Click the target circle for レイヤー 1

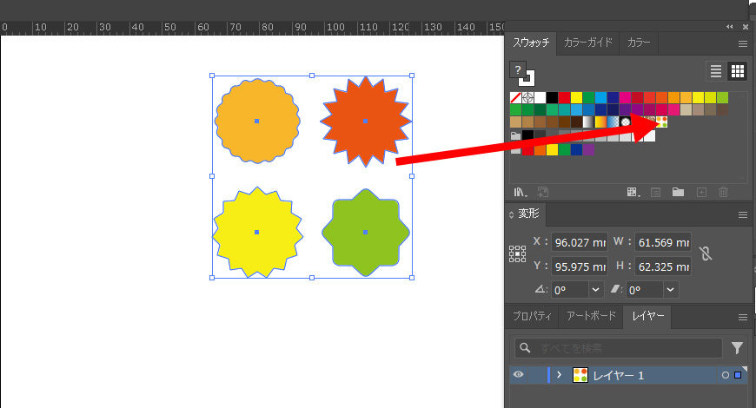point(724,375)
